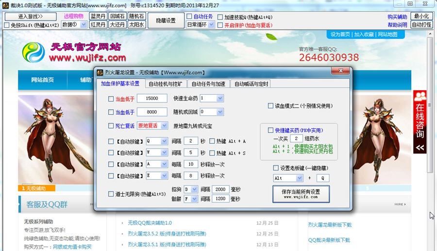
Task: Enable 道士无限狗 checkbox
Action: [x=111, y=194]
